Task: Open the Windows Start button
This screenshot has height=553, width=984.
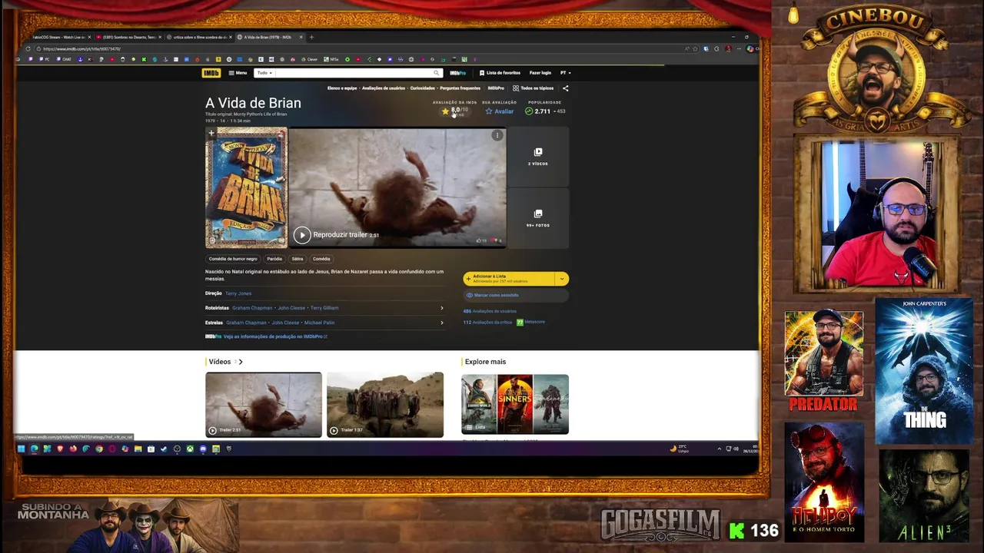Action: 22,449
